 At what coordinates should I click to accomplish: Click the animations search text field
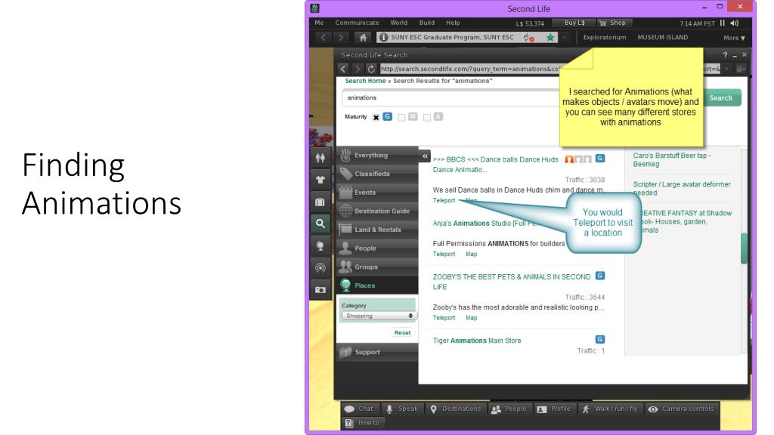click(450, 97)
